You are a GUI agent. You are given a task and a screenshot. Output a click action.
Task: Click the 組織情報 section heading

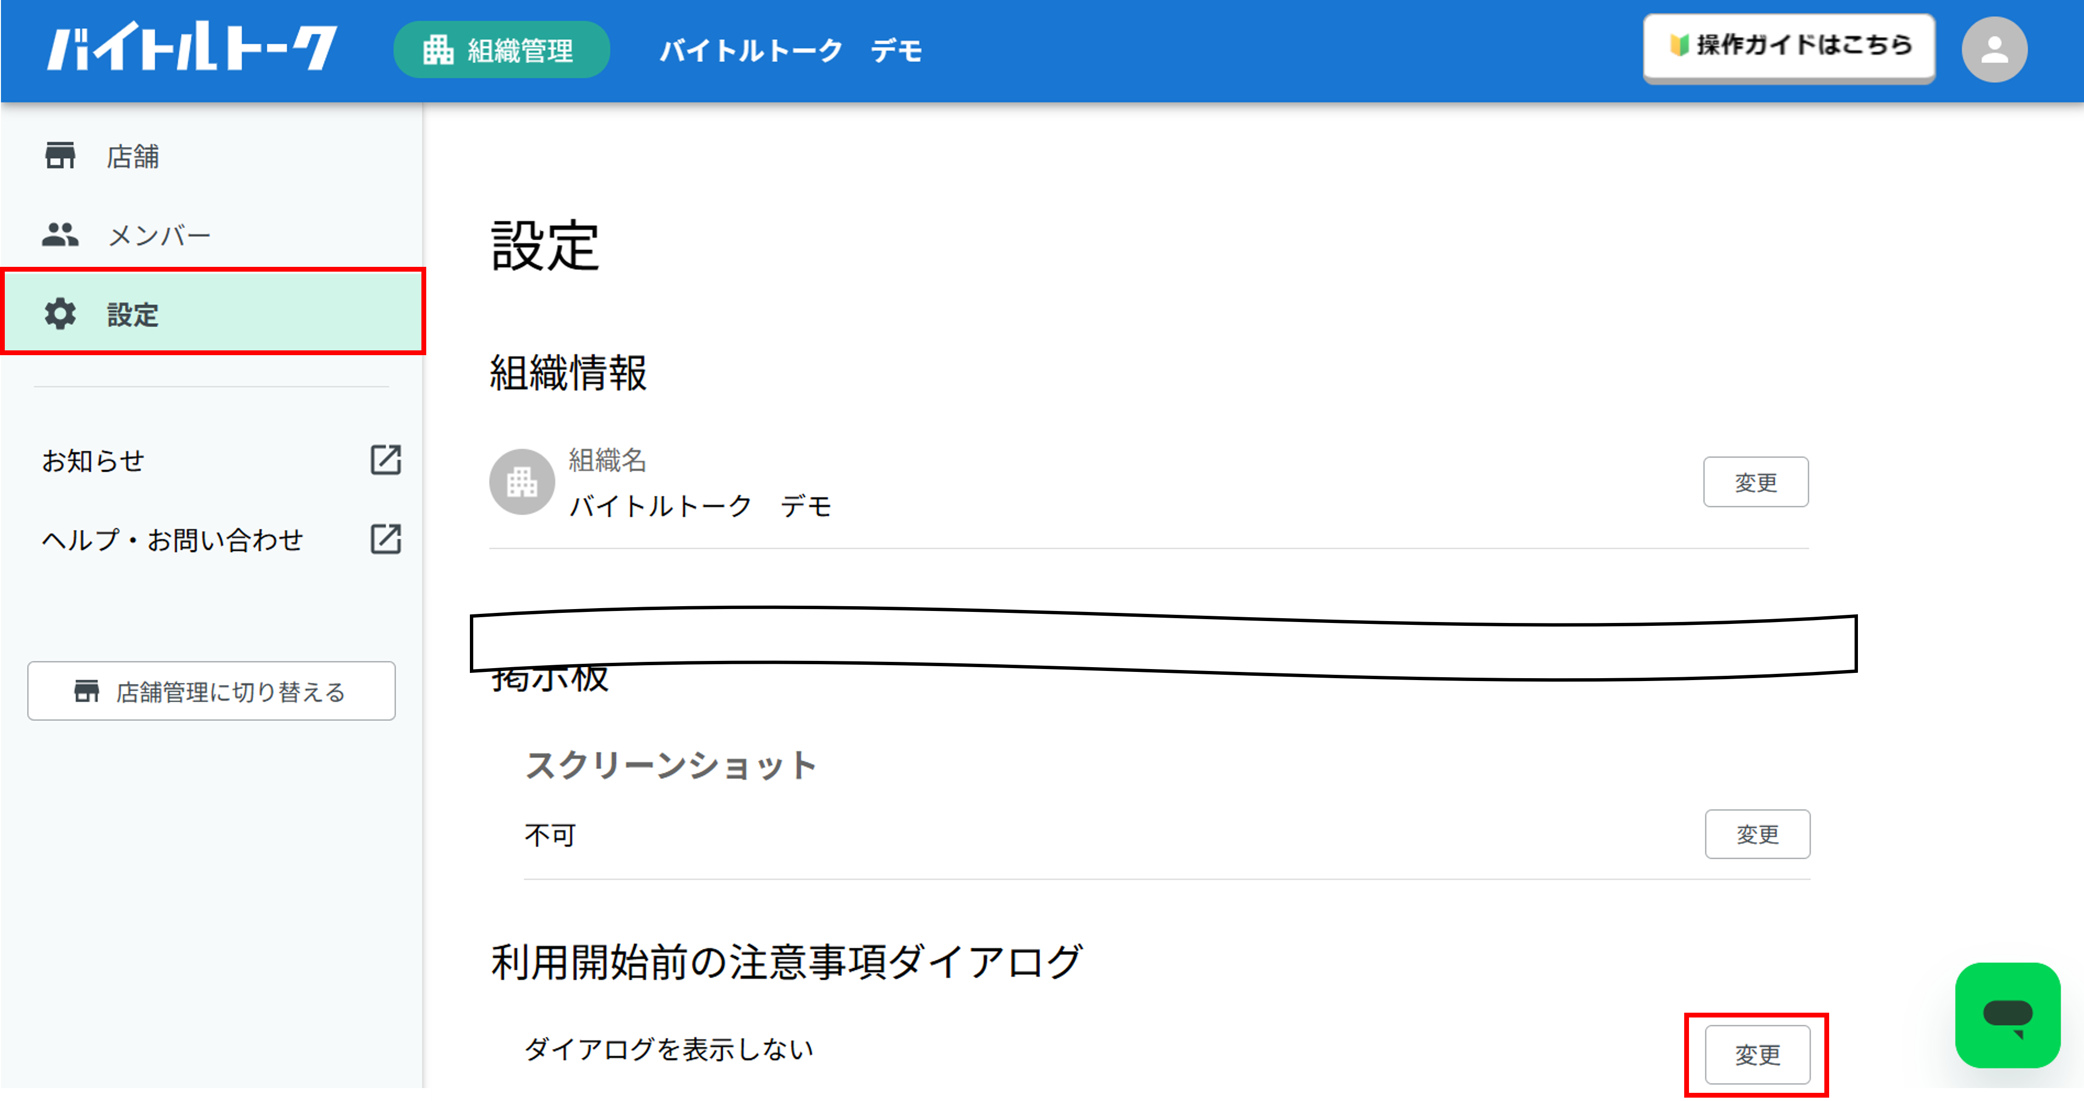click(568, 373)
